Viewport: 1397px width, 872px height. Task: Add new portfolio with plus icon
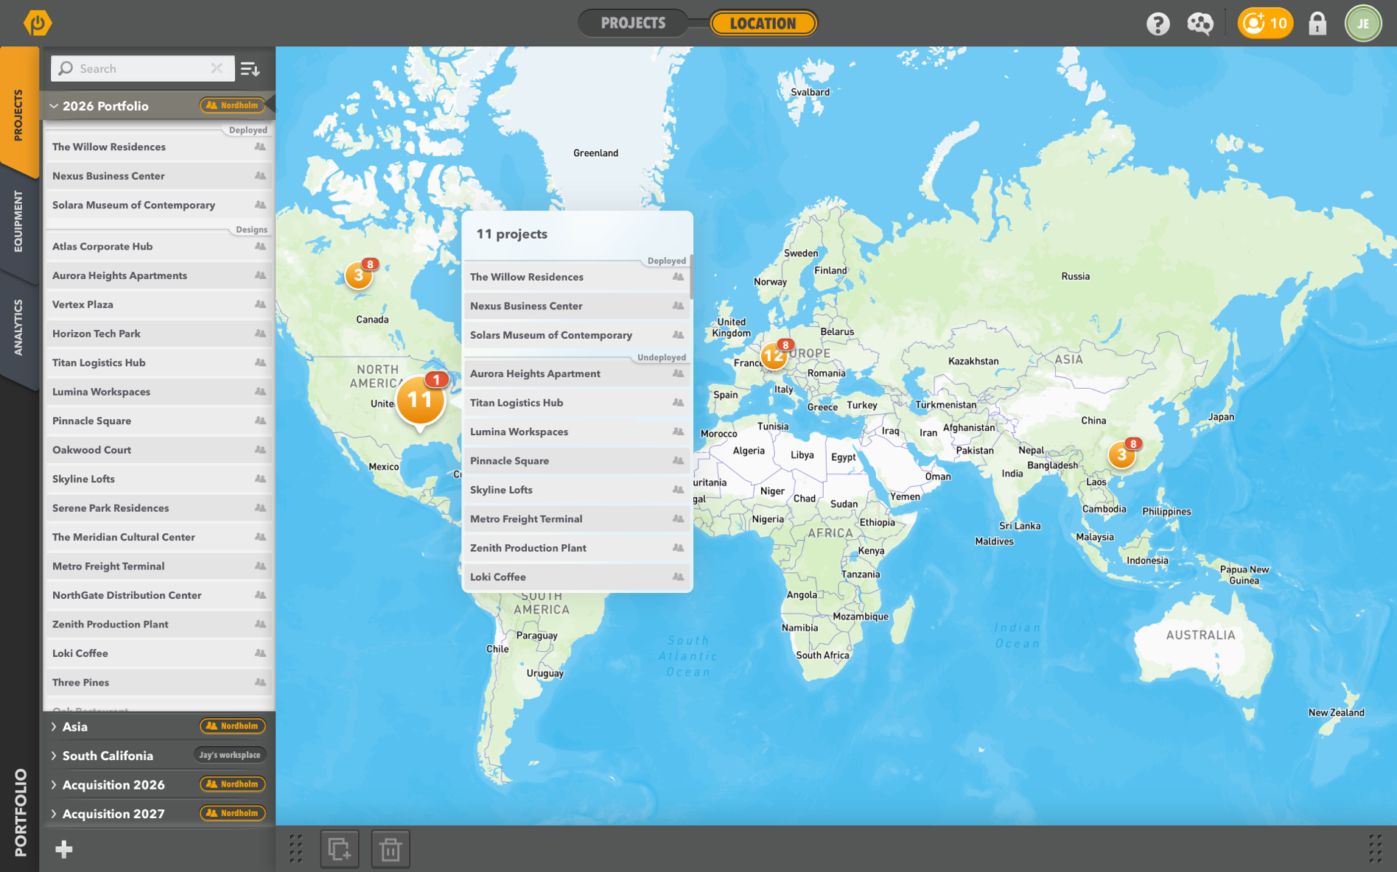[64, 849]
